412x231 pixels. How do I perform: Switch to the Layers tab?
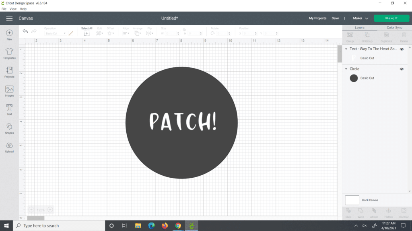click(x=359, y=28)
